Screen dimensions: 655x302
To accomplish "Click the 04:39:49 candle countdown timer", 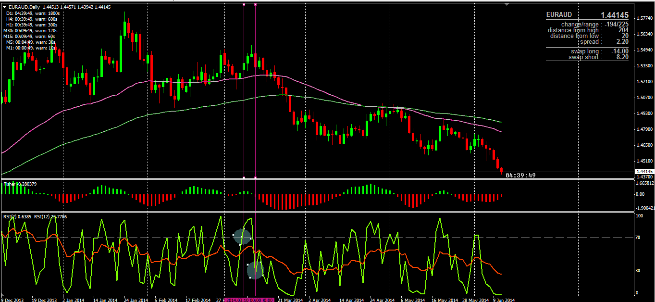I will coord(520,176).
